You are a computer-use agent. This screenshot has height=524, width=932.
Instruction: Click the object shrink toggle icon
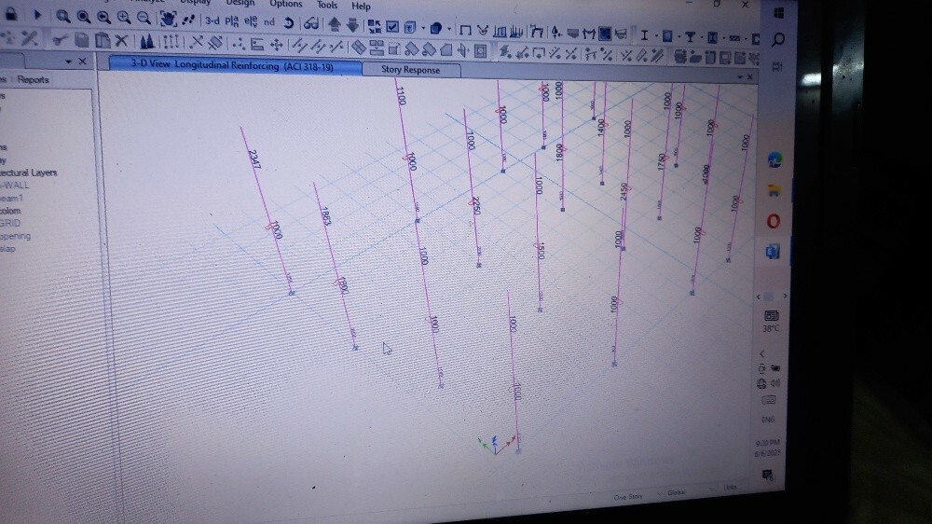[374, 25]
